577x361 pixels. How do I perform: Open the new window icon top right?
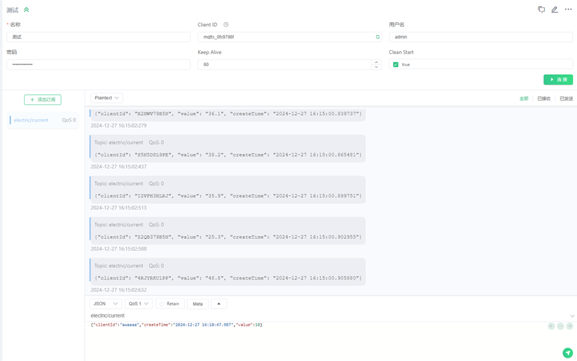pos(542,9)
